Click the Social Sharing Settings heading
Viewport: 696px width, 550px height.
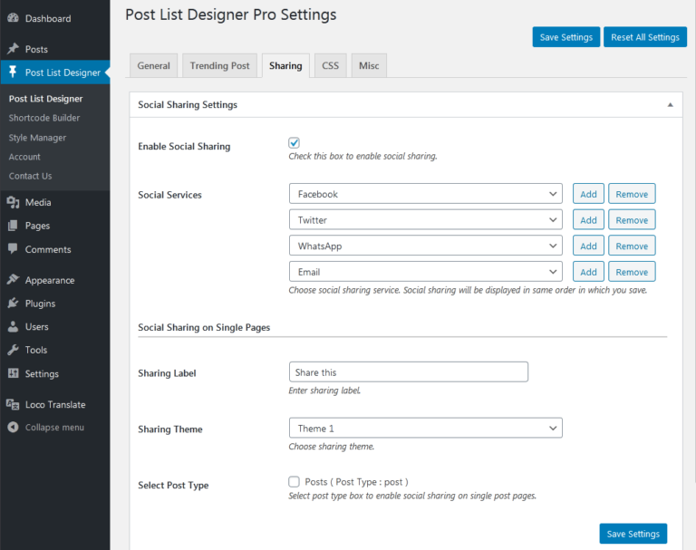click(188, 105)
